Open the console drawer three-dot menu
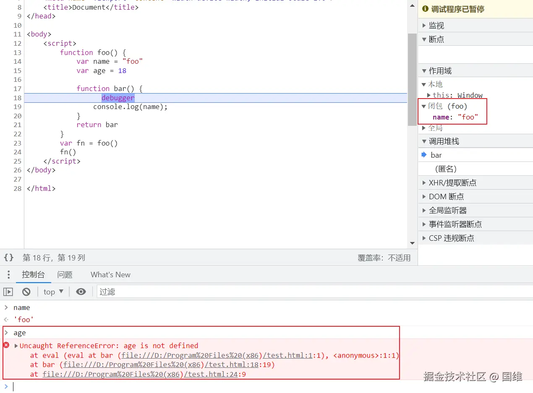Screen dimensions: 533x393 [x=8, y=275]
